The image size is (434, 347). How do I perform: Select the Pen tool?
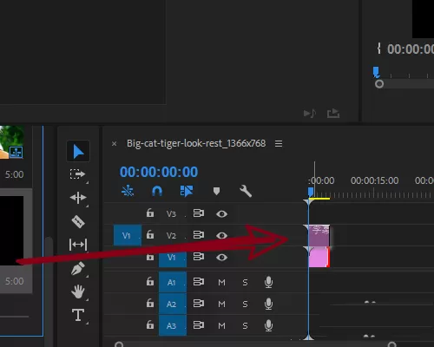click(x=78, y=268)
